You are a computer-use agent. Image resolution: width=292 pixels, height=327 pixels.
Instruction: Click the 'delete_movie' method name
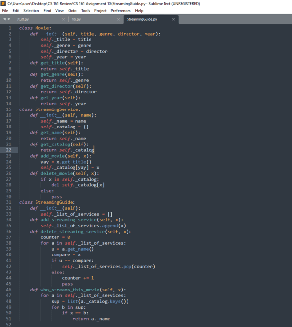(x=57, y=173)
